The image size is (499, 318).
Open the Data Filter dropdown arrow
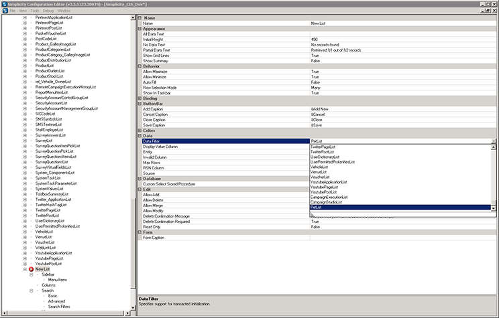[494, 141]
